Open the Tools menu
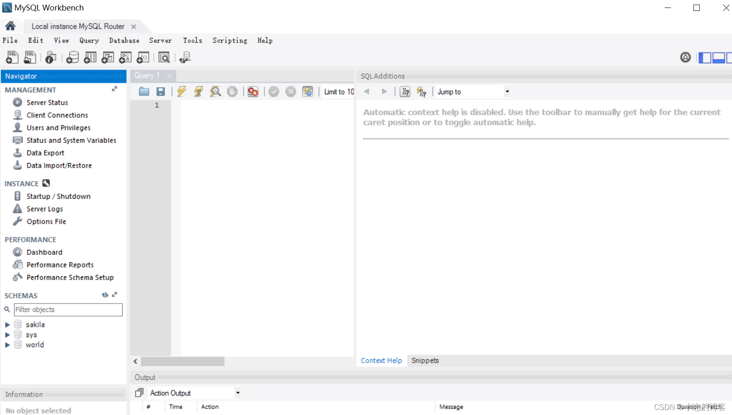This screenshot has height=415, width=732. pyautogui.click(x=193, y=40)
